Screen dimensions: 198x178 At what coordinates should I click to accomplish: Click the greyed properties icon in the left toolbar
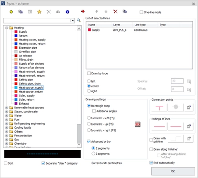(x=30, y=12)
